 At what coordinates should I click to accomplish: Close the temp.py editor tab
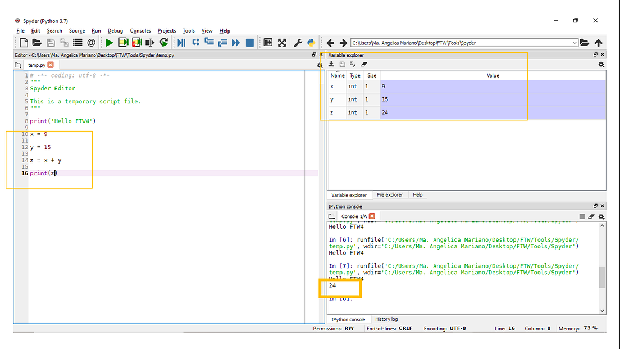(51, 65)
